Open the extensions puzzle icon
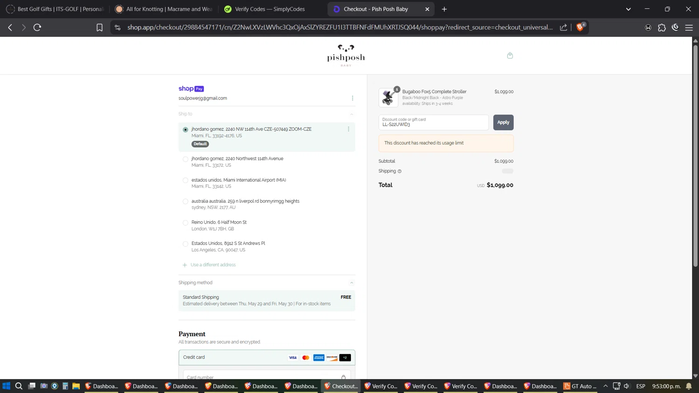699x393 pixels. (x=662, y=27)
